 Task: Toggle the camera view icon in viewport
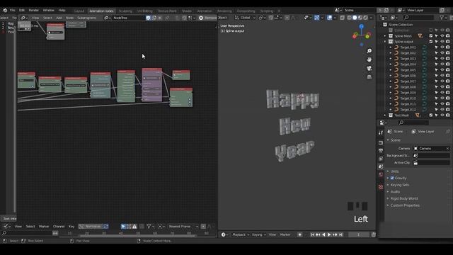[x=369, y=68]
